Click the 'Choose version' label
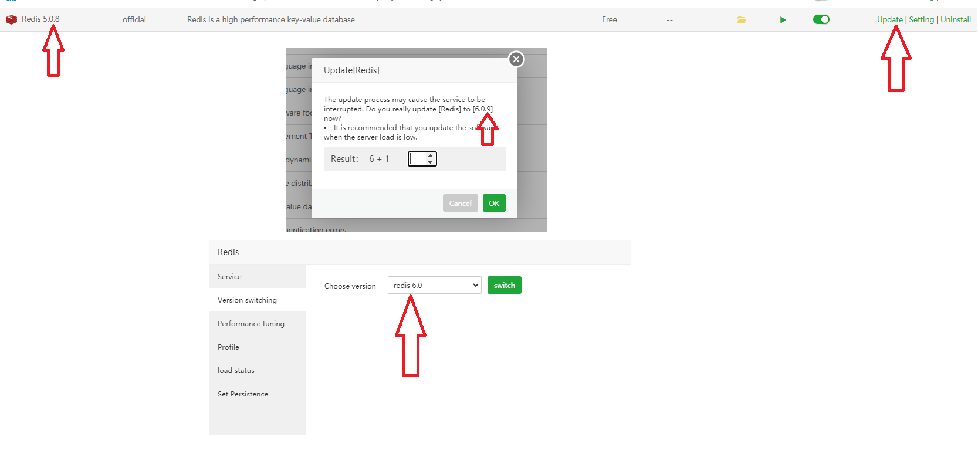This screenshot has height=461, width=978. 350,286
